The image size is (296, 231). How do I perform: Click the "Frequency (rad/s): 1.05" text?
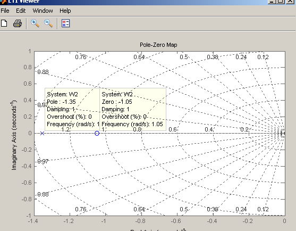(x=132, y=124)
